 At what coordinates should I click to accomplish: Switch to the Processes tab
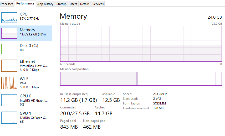point(7,4)
